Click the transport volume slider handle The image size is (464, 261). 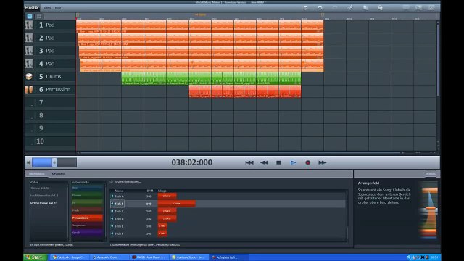pyautogui.click(x=54, y=162)
